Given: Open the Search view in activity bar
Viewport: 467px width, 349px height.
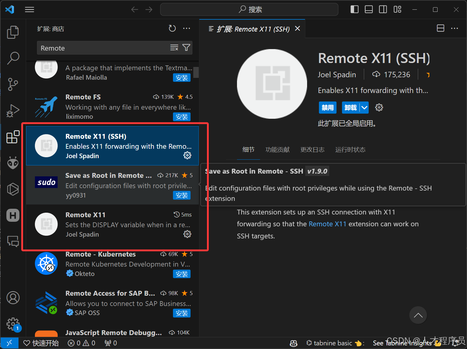Looking at the screenshot, I should tap(13, 58).
